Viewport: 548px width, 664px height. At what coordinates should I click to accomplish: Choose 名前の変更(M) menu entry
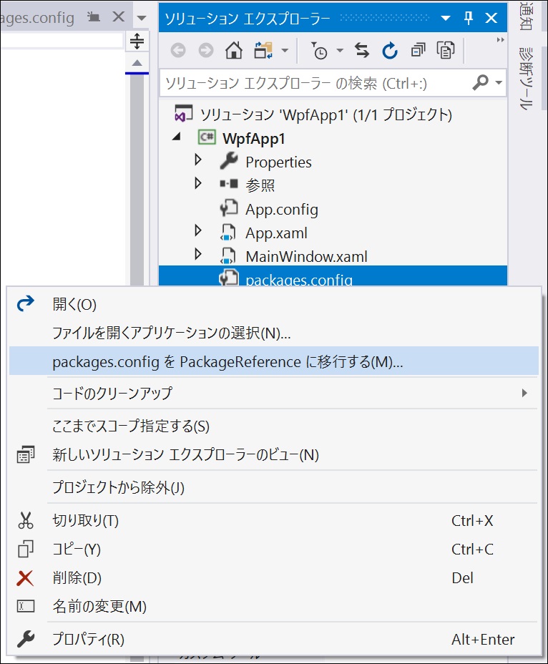click(273, 607)
